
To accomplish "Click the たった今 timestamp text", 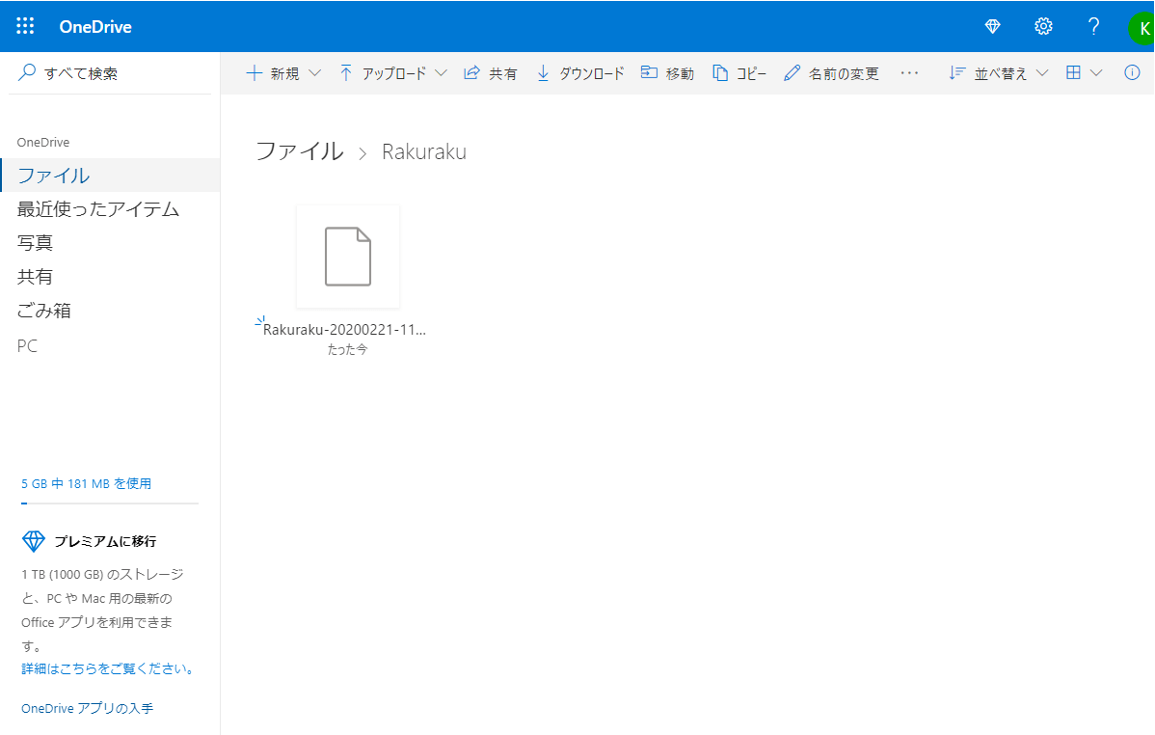I will [348, 349].
